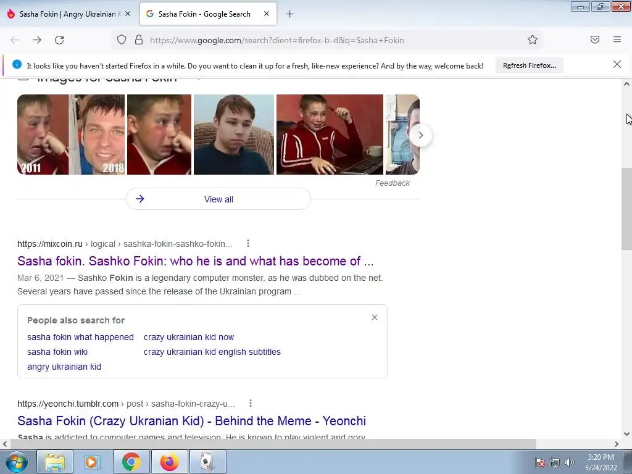The width and height of the screenshot is (632, 474).
Task: Click the Action Center flag tray icon
Action: 540,462
